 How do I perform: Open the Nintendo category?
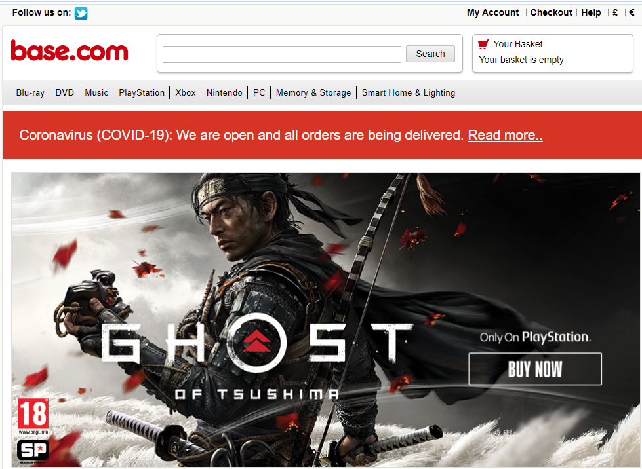pos(224,93)
